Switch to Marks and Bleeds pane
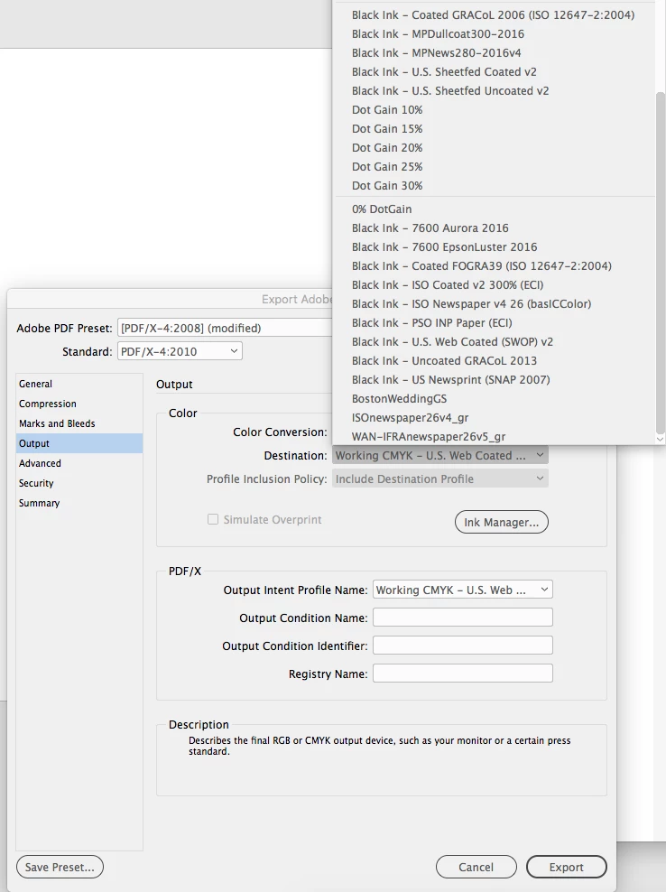 pos(79,423)
